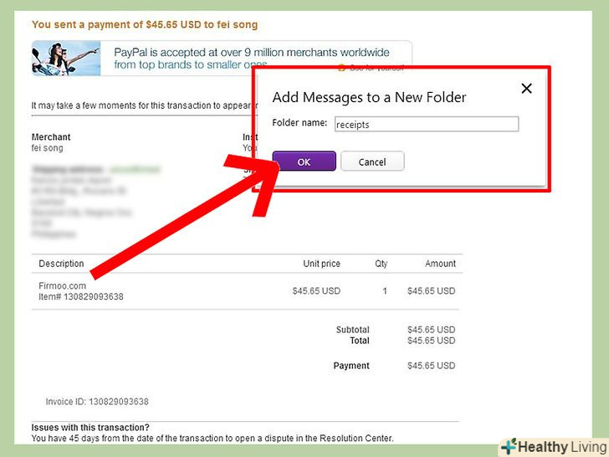Click Issues with this transaction heading
The image size is (609, 457).
point(90,427)
